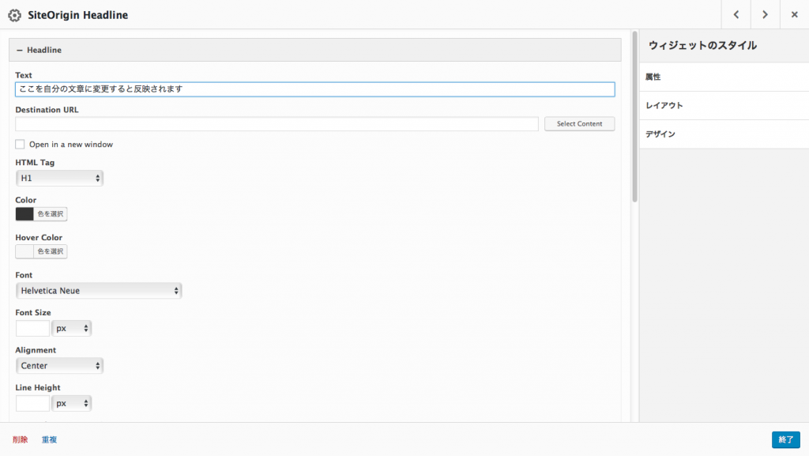This screenshot has height=456, width=809.
Task: Click the blue 終了 button
Action: click(785, 439)
